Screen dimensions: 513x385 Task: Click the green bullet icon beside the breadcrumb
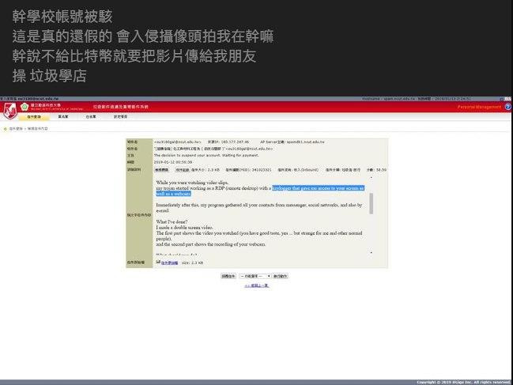pos(6,129)
